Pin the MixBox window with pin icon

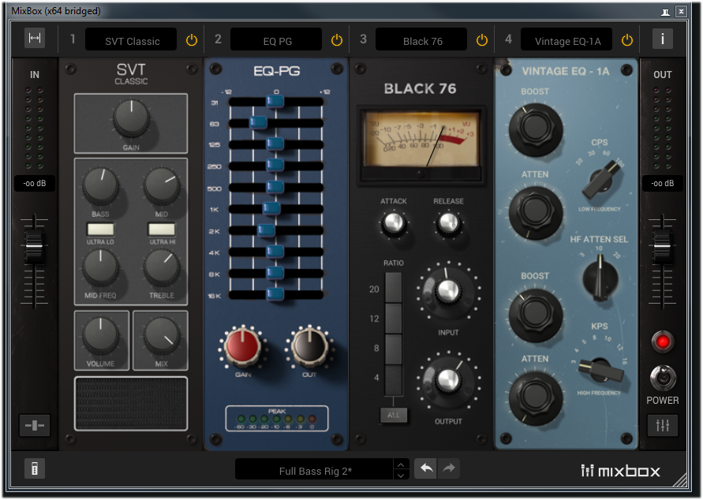point(666,12)
